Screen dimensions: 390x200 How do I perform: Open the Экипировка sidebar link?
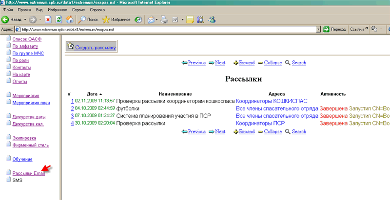click(x=24, y=138)
